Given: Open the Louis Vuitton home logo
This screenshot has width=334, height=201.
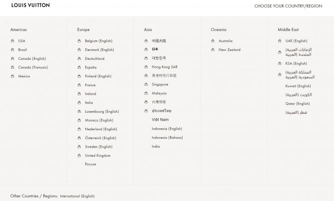Looking at the screenshot, I should [30, 5].
